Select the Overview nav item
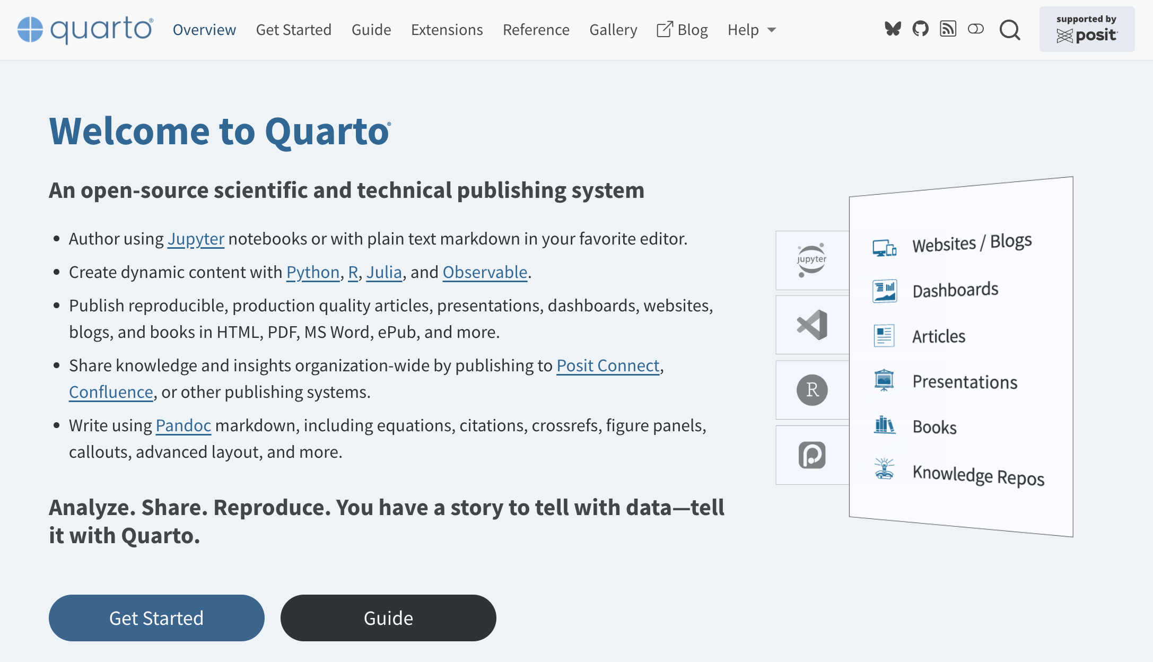This screenshot has width=1153, height=662. [204, 30]
